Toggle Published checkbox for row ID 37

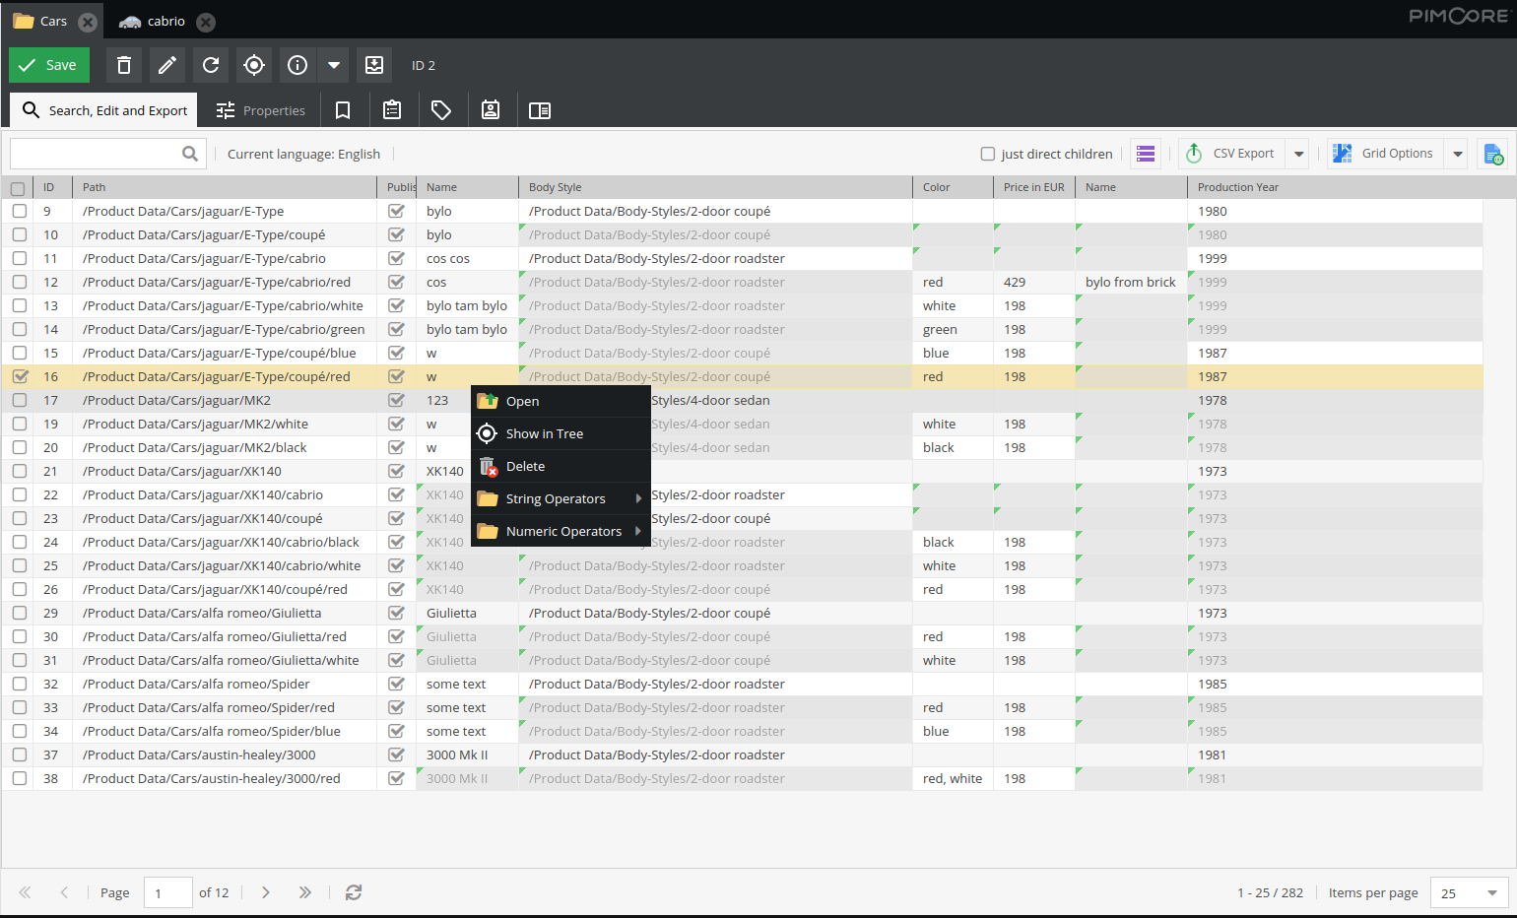[396, 754]
